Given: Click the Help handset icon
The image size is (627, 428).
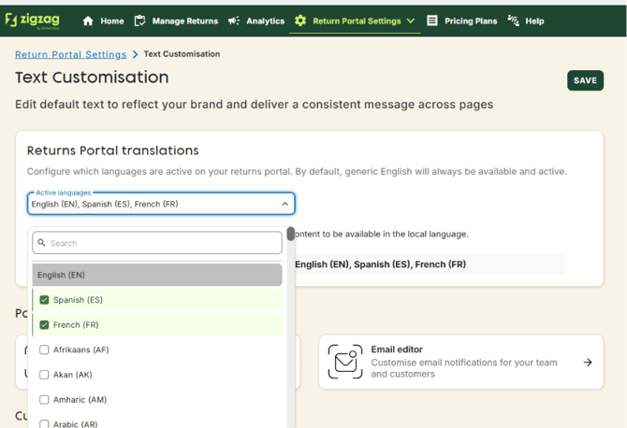Looking at the screenshot, I should (514, 21).
